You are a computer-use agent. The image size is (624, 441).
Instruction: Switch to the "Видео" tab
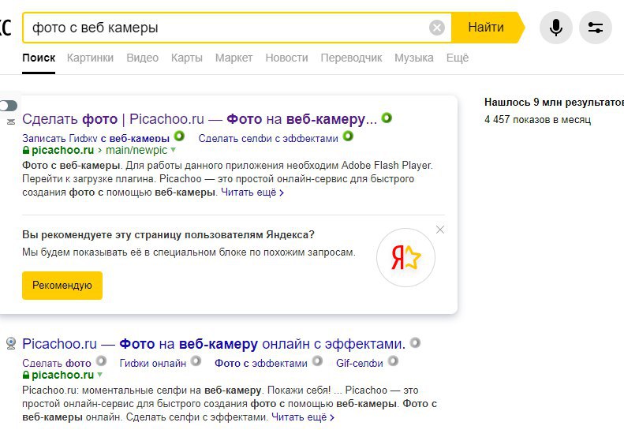coord(143,58)
